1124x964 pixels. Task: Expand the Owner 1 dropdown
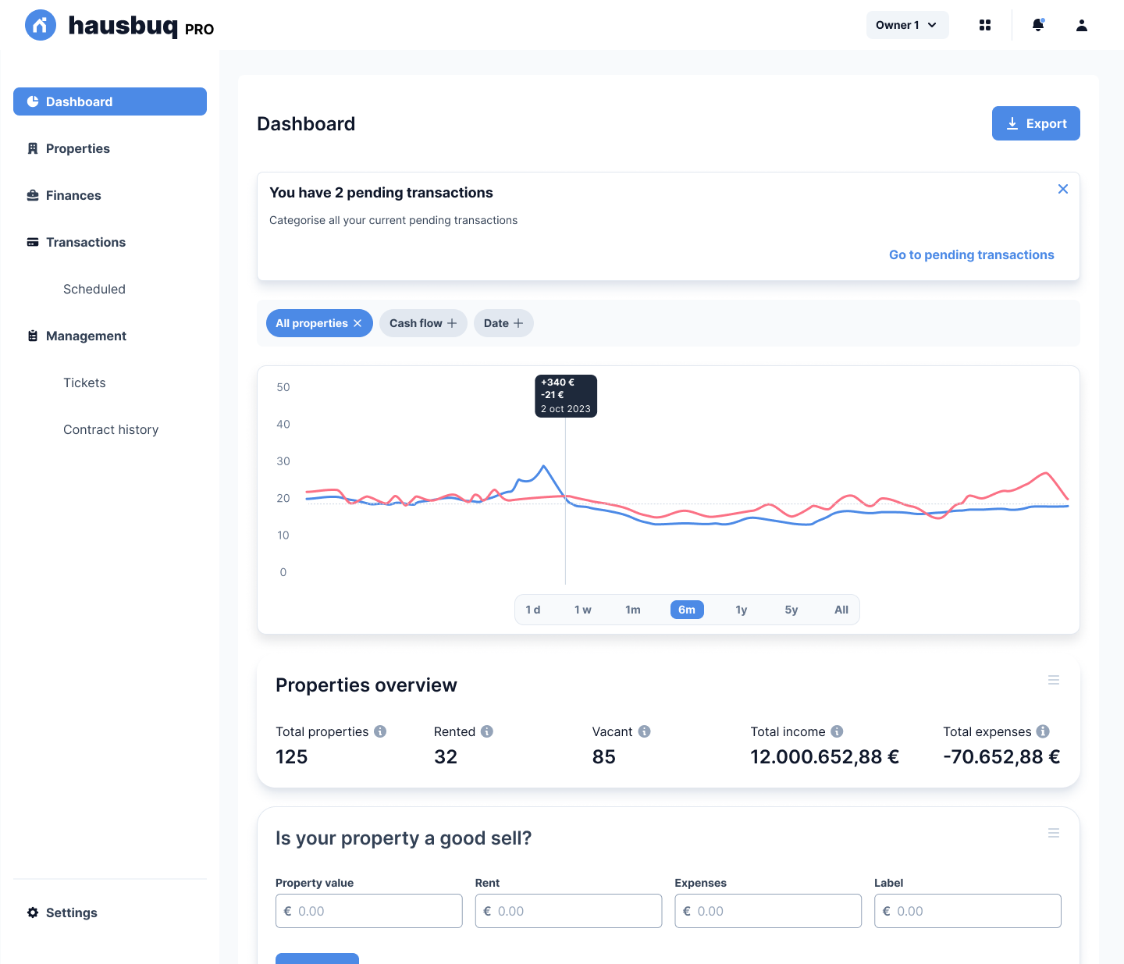[x=907, y=25]
